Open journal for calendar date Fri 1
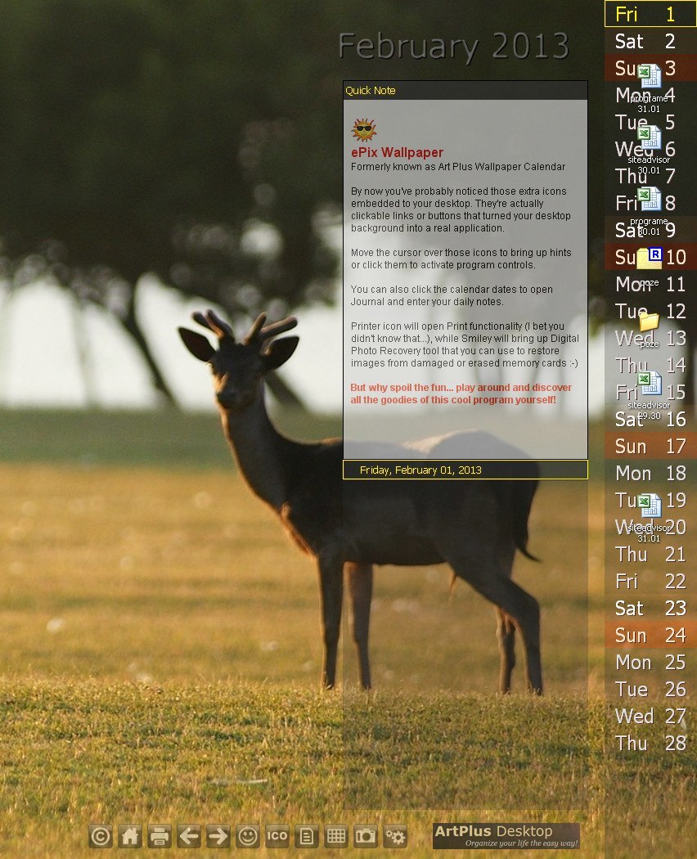Screen dimensions: 697x859 pyautogui.click(x=650, y=14)
